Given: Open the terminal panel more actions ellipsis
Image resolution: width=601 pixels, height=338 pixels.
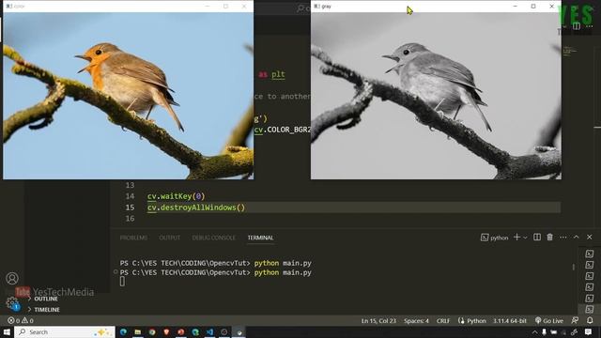Looking at the screenshot, I should [563, 238].
